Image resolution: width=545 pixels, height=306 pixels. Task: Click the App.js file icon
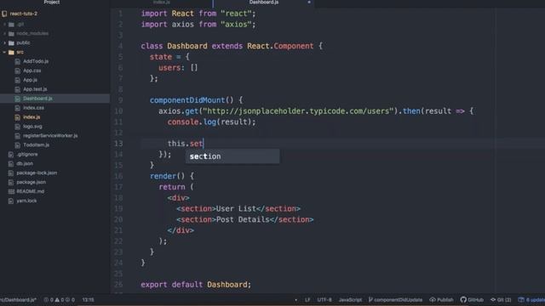pyautogui.click(x=17, y=80)
